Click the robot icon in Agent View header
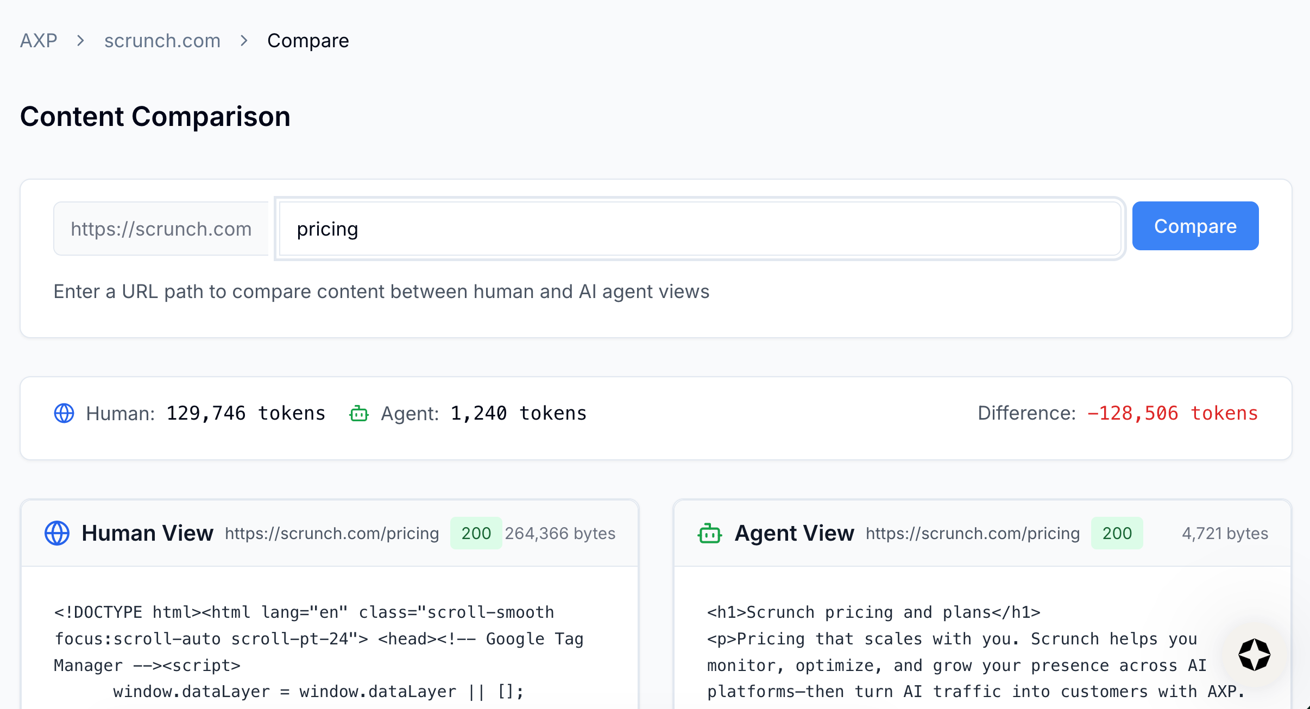The image size is (1310, 709). click(710, 533)
